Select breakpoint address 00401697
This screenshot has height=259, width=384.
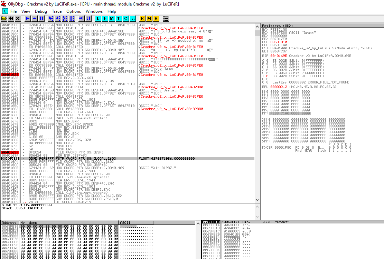click(10, 152)
